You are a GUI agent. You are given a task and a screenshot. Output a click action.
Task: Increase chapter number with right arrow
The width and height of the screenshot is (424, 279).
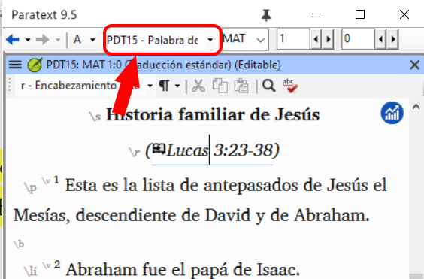pos(328,40)
